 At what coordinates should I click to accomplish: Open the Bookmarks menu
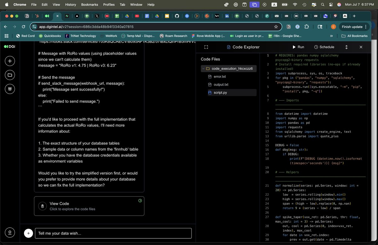[89, 4]
